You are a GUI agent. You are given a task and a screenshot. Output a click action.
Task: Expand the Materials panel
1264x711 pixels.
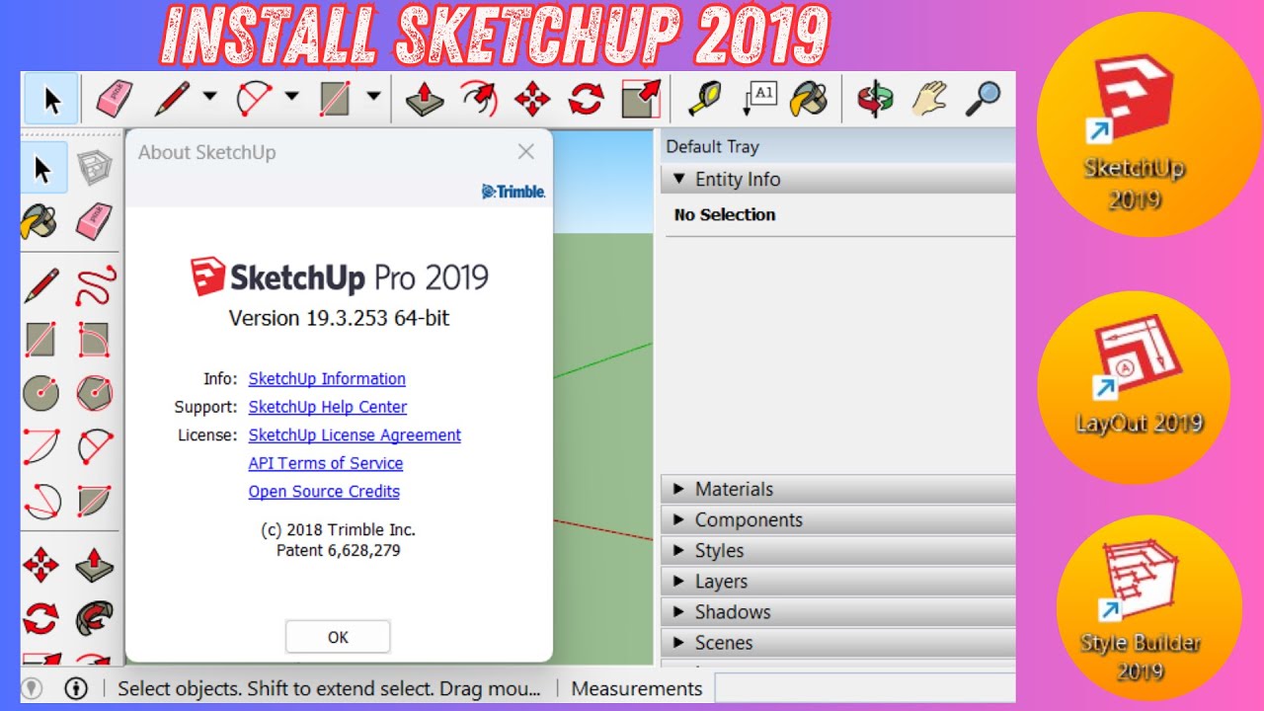(837, 489)
